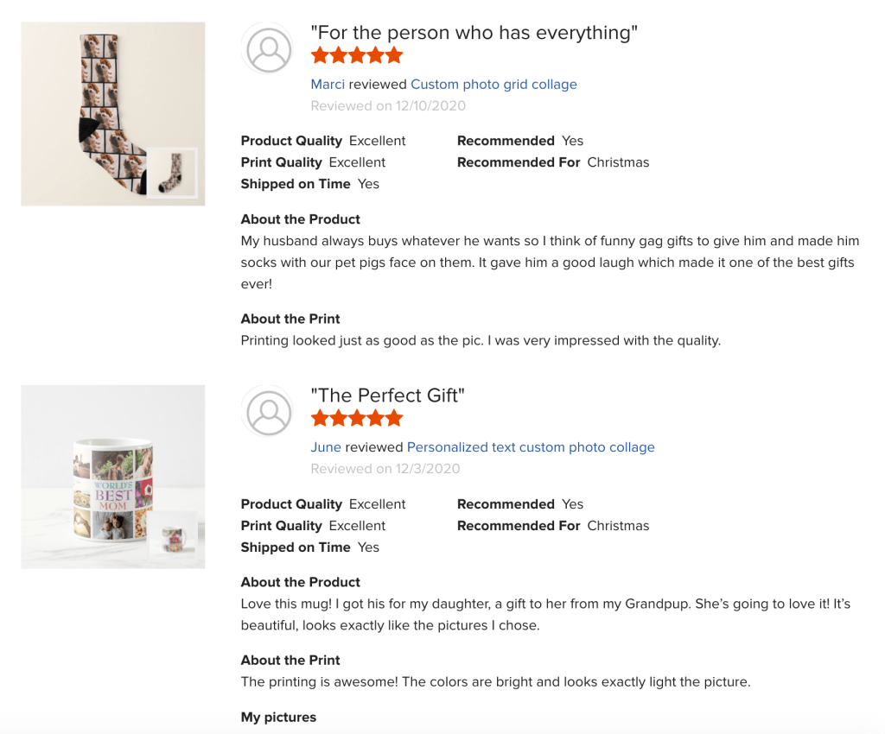
Task: Click the fifth star in Marci's rating
Action: click(394, 56)
